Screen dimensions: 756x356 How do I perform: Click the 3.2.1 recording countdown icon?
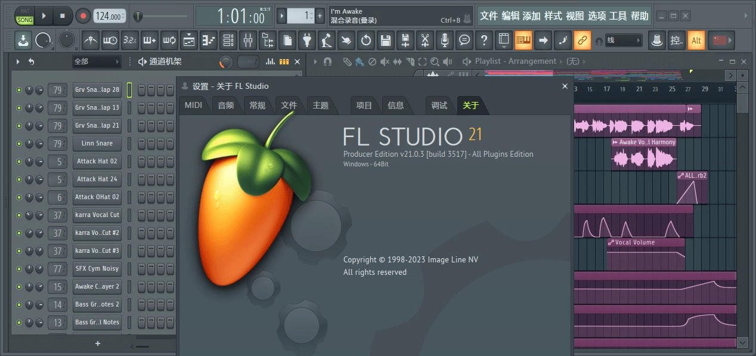point(129,41)
